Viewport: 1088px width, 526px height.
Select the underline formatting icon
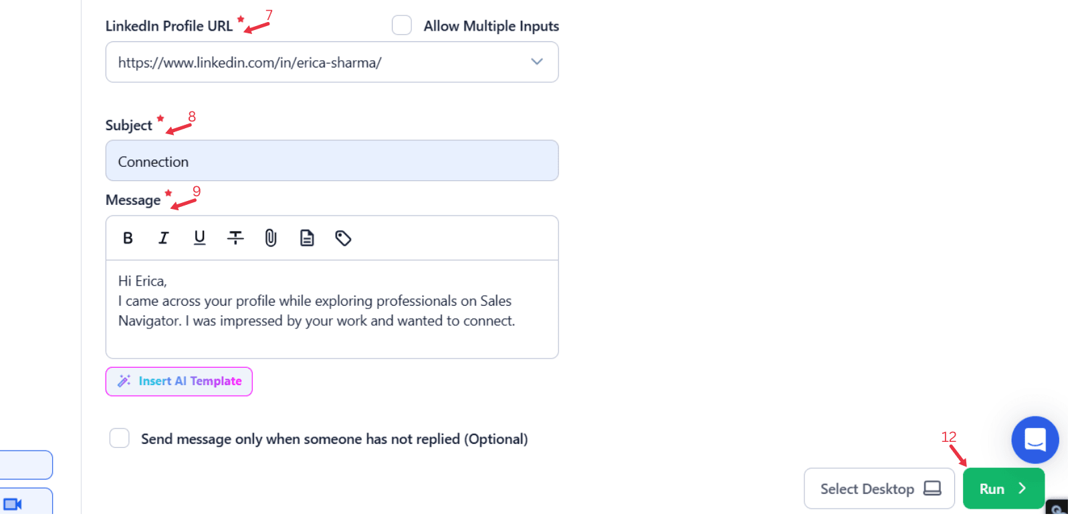point(199,238)
